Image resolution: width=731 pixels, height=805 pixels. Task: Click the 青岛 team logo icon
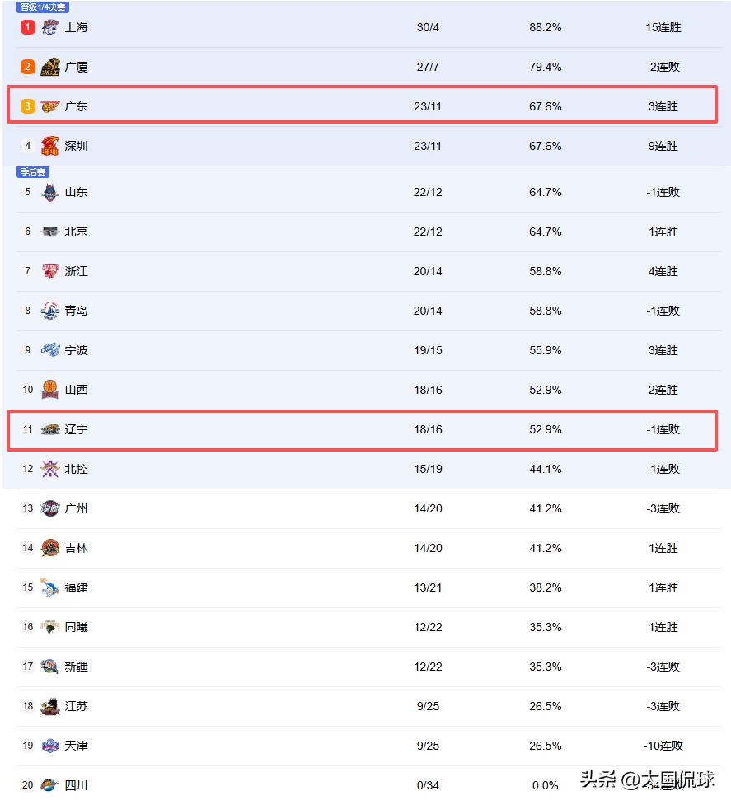(49, 311)
